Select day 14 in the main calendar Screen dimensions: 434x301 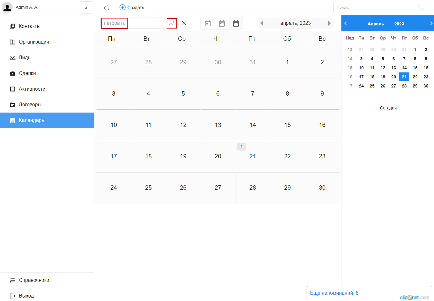point(253,125)
